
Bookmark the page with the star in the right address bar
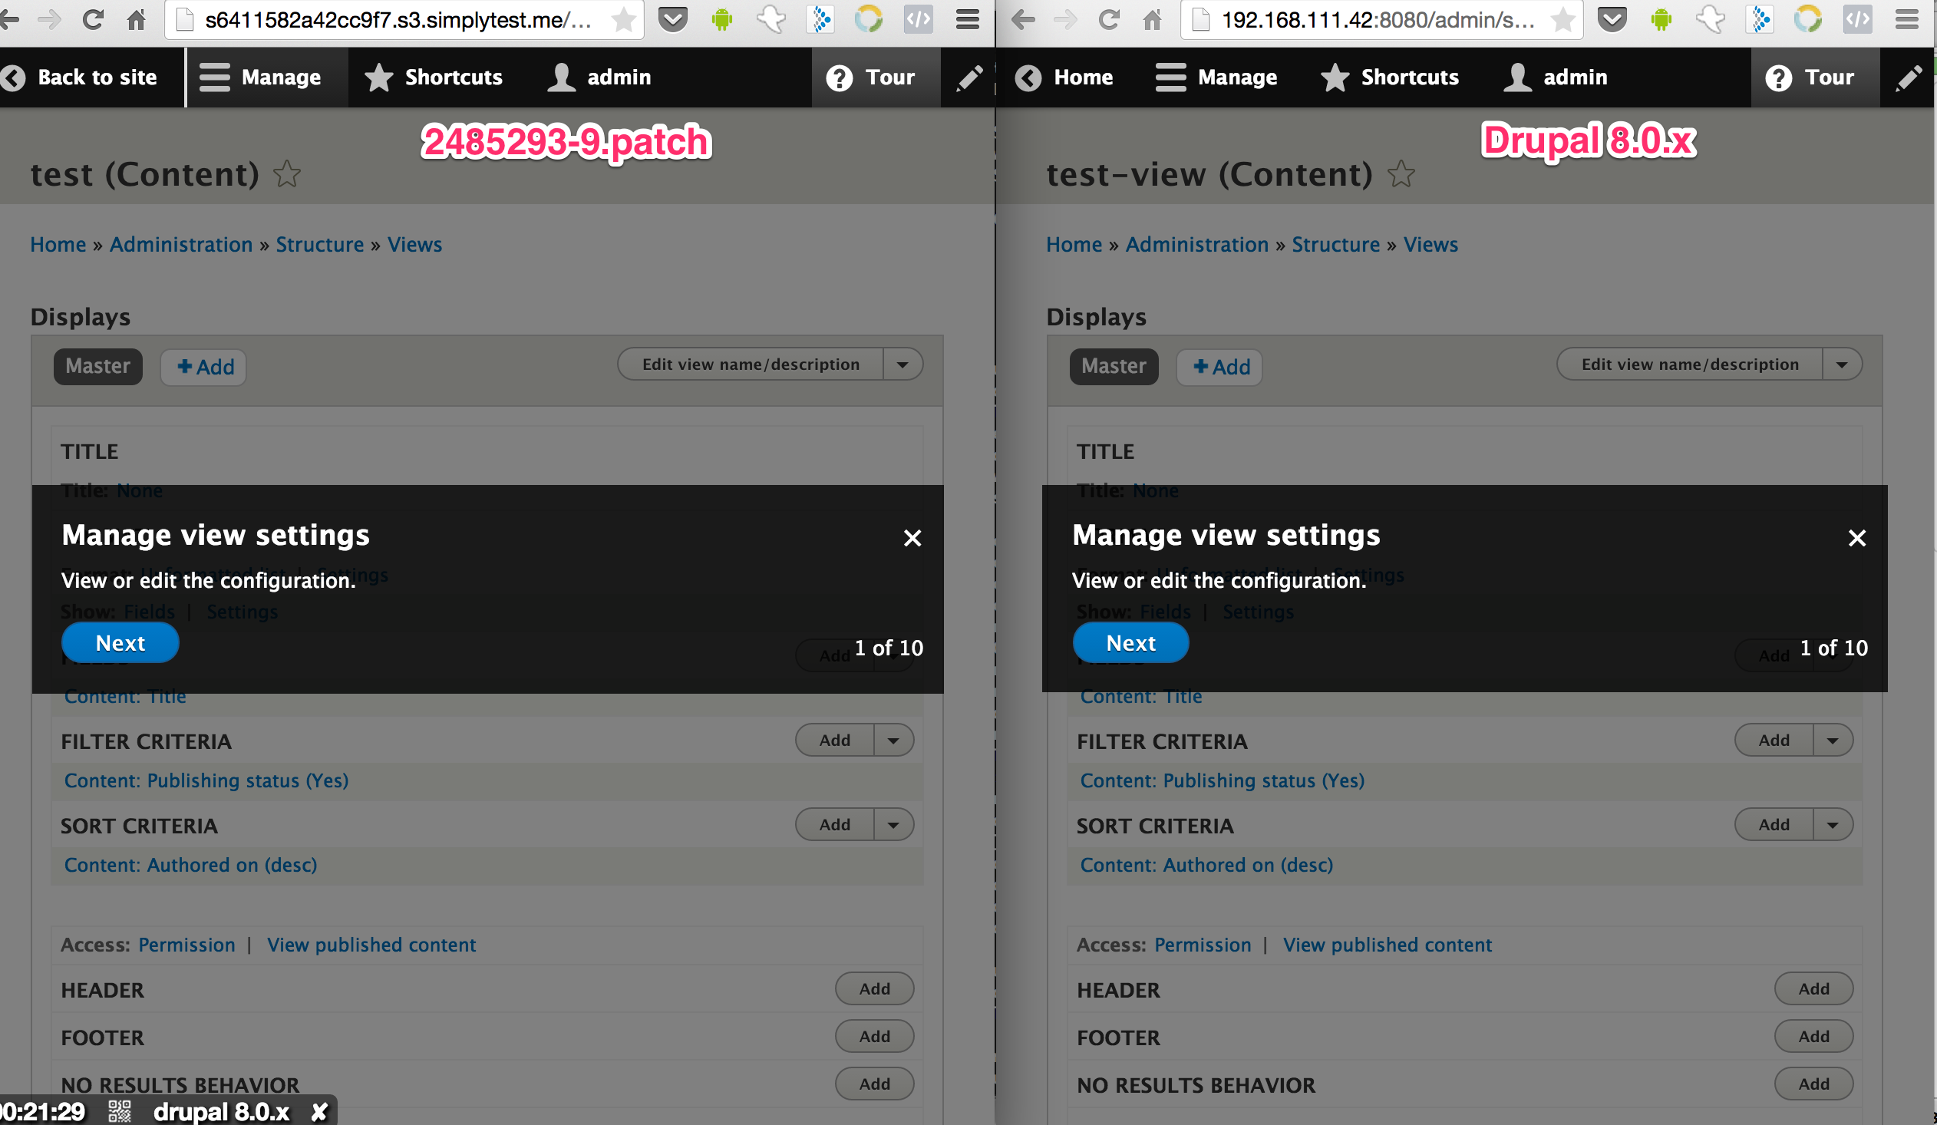tap(1562, 19)
